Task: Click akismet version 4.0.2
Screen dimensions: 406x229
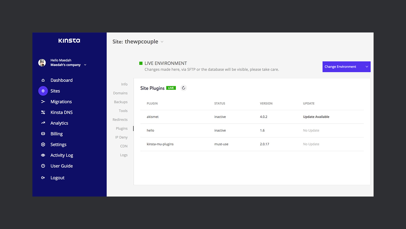Action: click(x=264, y=117)
